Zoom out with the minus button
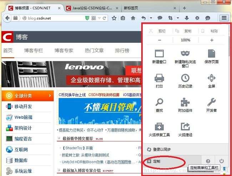This screenshot has width=232, height=176. point(160,40)
